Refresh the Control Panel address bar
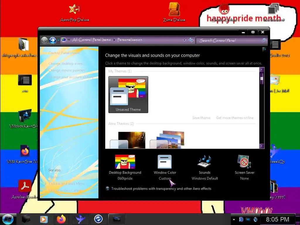Image resolution: width=300 pixels, height=225 pixels. point(191,40)
